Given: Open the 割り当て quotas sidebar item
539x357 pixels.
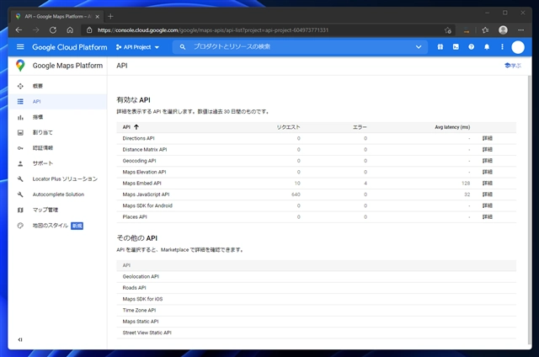Looking at the screenshot, I should tap(57, 132).
